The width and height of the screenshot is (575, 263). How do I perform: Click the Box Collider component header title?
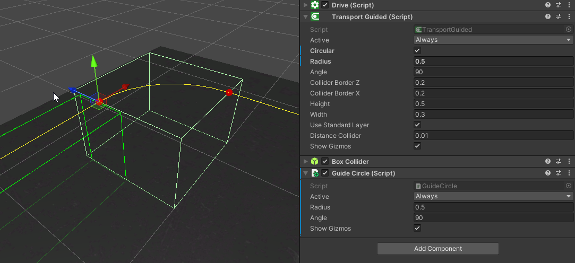coord(350,161)
